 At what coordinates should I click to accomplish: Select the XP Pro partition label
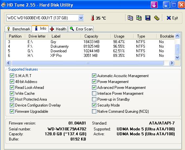56,56
